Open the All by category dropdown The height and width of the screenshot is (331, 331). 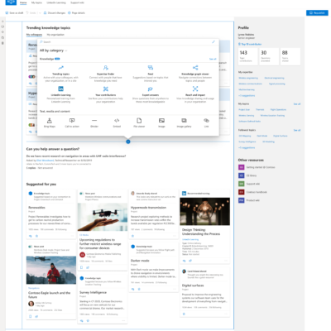pos(53,50)
